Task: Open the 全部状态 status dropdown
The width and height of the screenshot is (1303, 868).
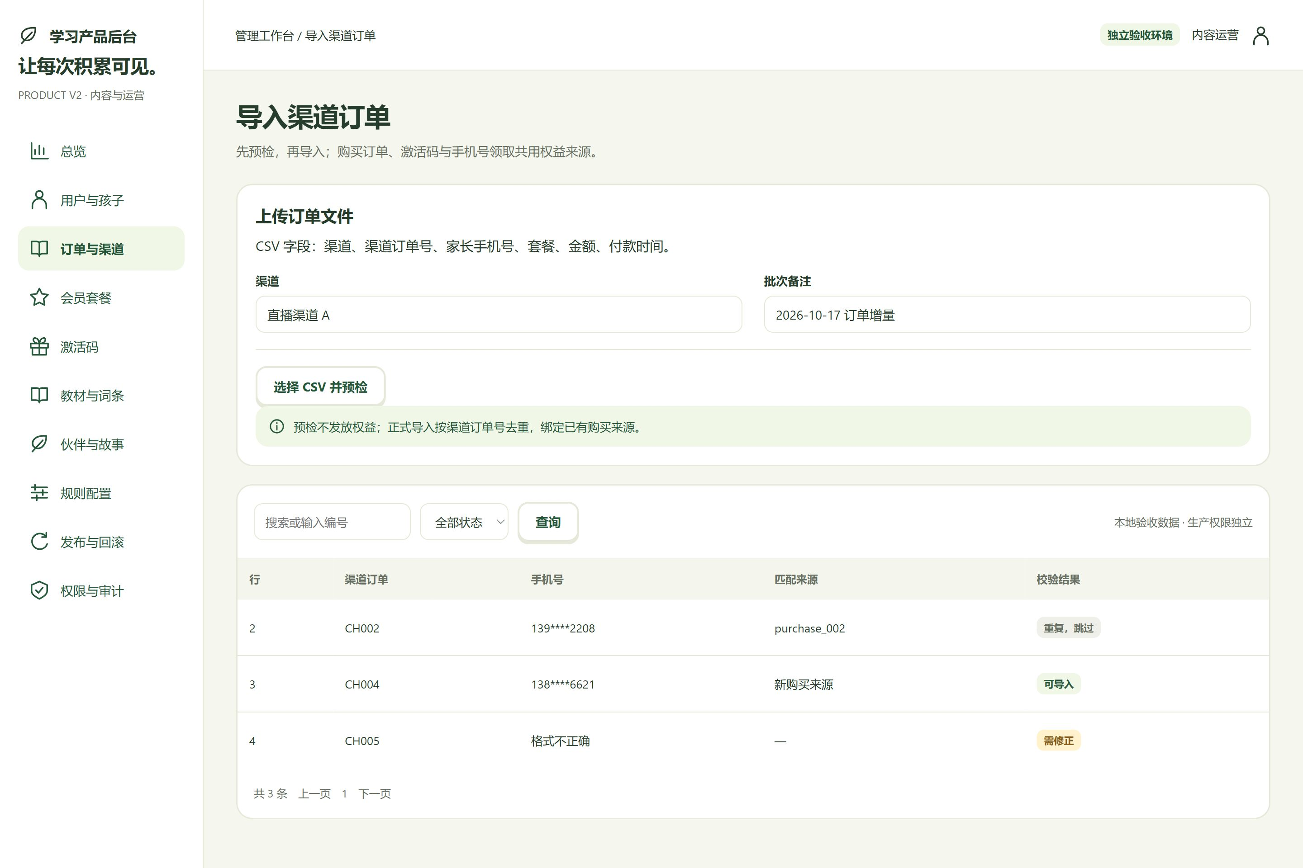Action: [464, 521]
